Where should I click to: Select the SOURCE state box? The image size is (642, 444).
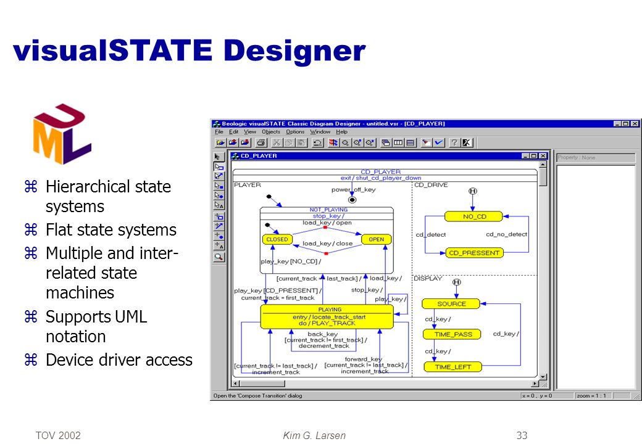tap(451, 304)
